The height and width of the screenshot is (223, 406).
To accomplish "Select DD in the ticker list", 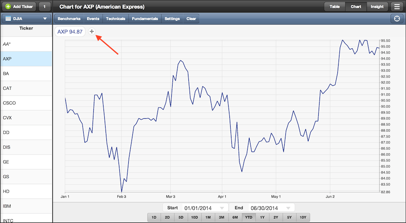I will point(26,133).
